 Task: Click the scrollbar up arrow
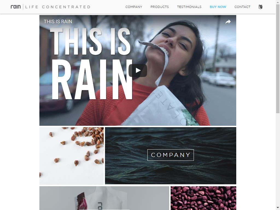(x=278, y=2)
